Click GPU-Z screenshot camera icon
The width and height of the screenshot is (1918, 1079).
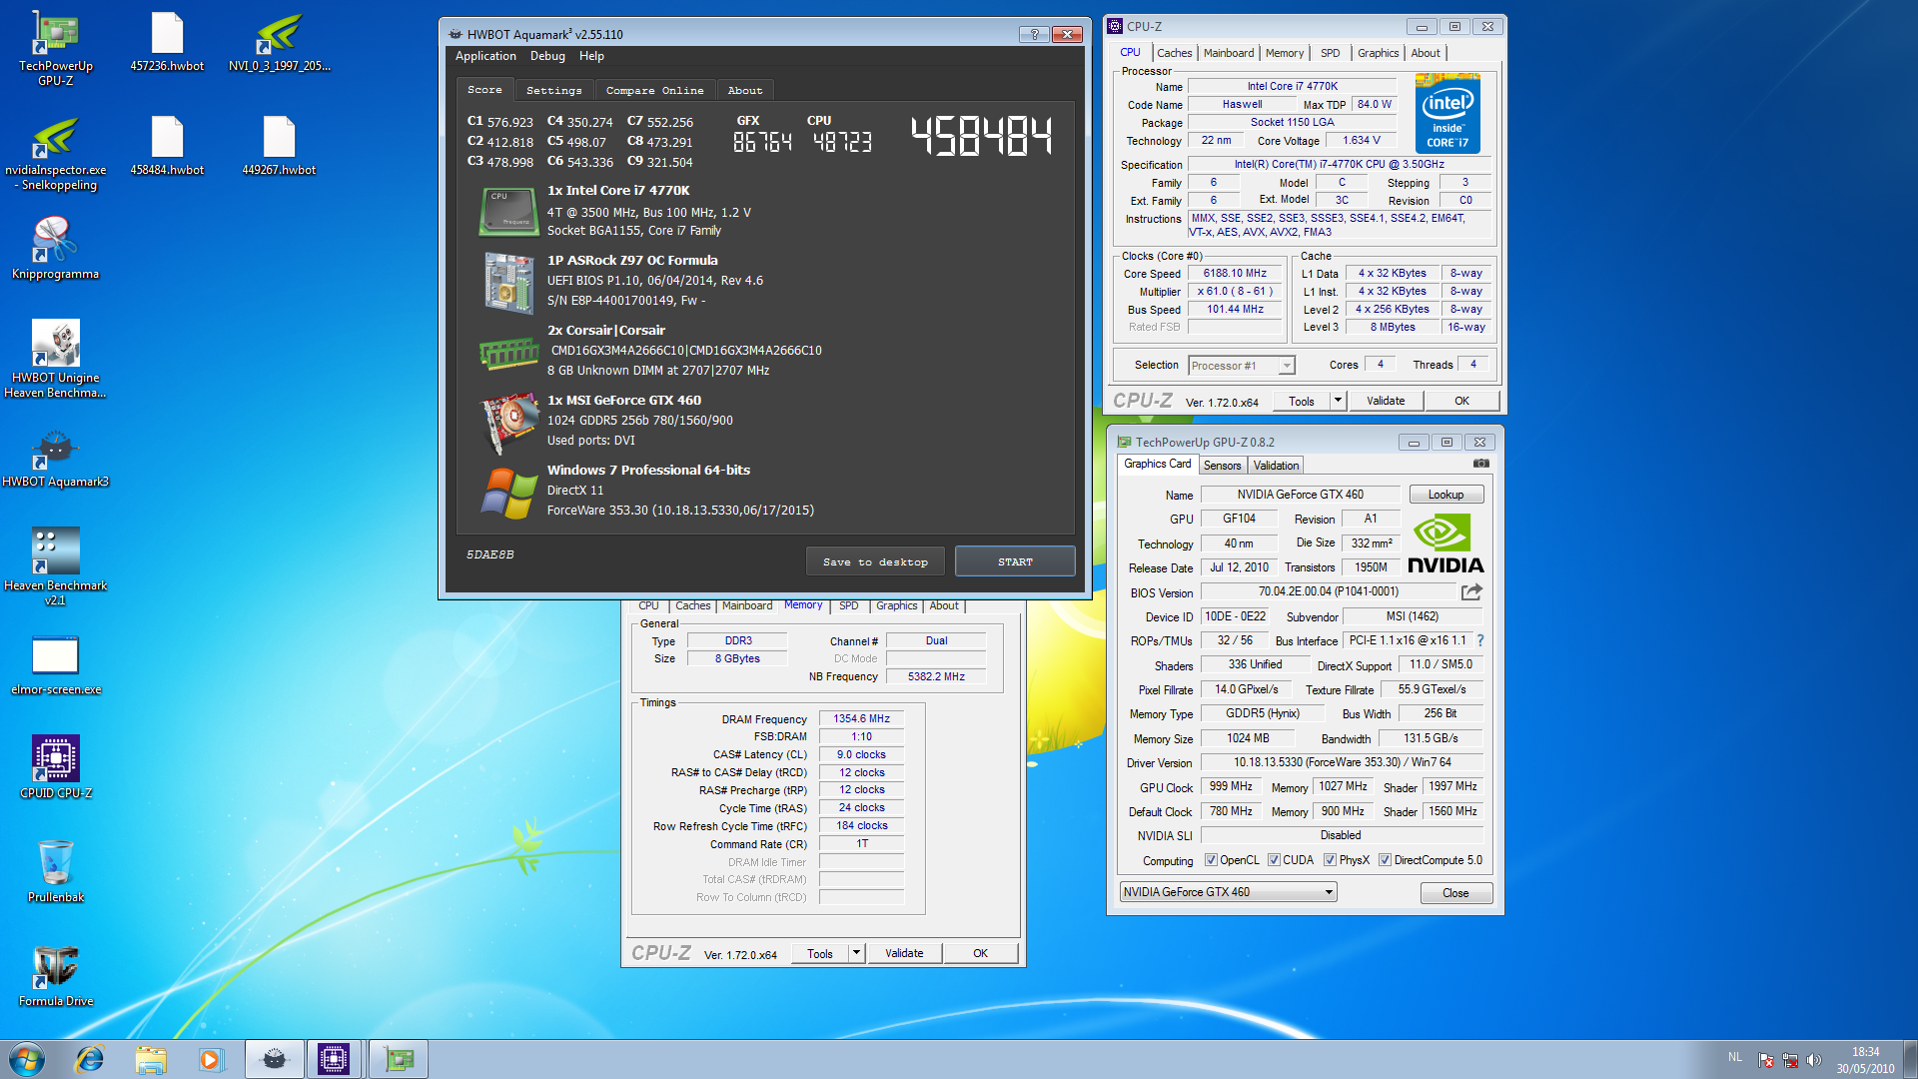click(x=1481, y=464)
